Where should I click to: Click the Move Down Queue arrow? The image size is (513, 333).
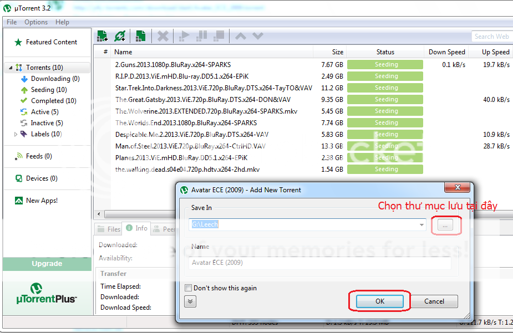point(258,36)
